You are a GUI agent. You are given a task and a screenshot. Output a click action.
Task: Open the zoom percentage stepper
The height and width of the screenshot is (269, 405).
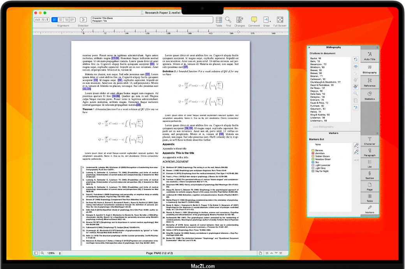(x=60, y=253)
